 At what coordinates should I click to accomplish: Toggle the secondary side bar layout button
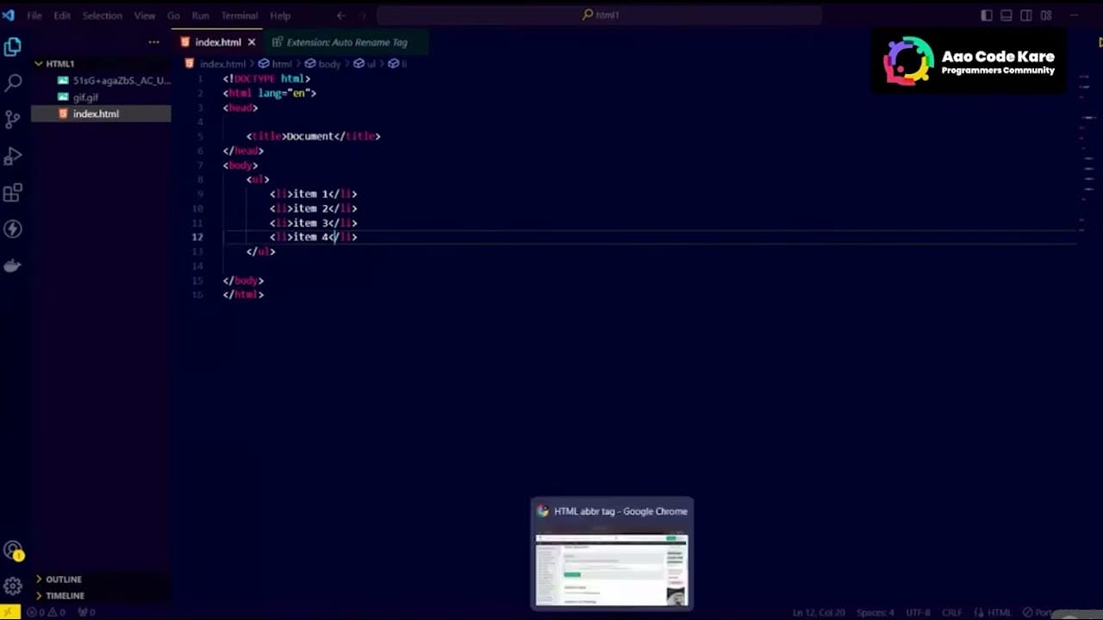(1026, 15)
